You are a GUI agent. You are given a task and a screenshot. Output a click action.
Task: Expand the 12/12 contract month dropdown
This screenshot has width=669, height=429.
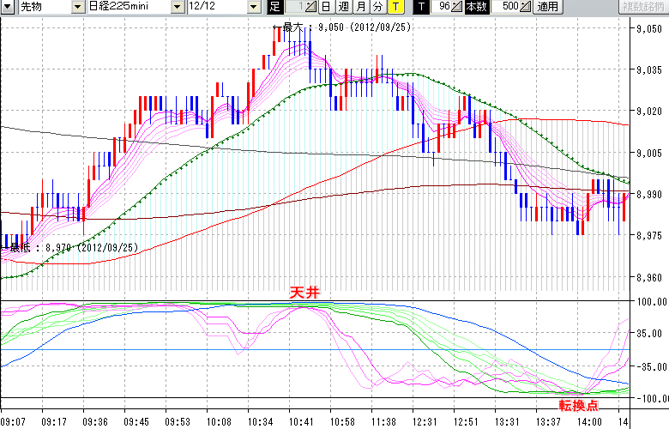coord(253,7)
